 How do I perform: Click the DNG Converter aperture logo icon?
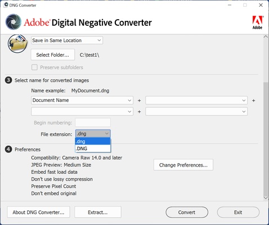click(x=14, y=22)
